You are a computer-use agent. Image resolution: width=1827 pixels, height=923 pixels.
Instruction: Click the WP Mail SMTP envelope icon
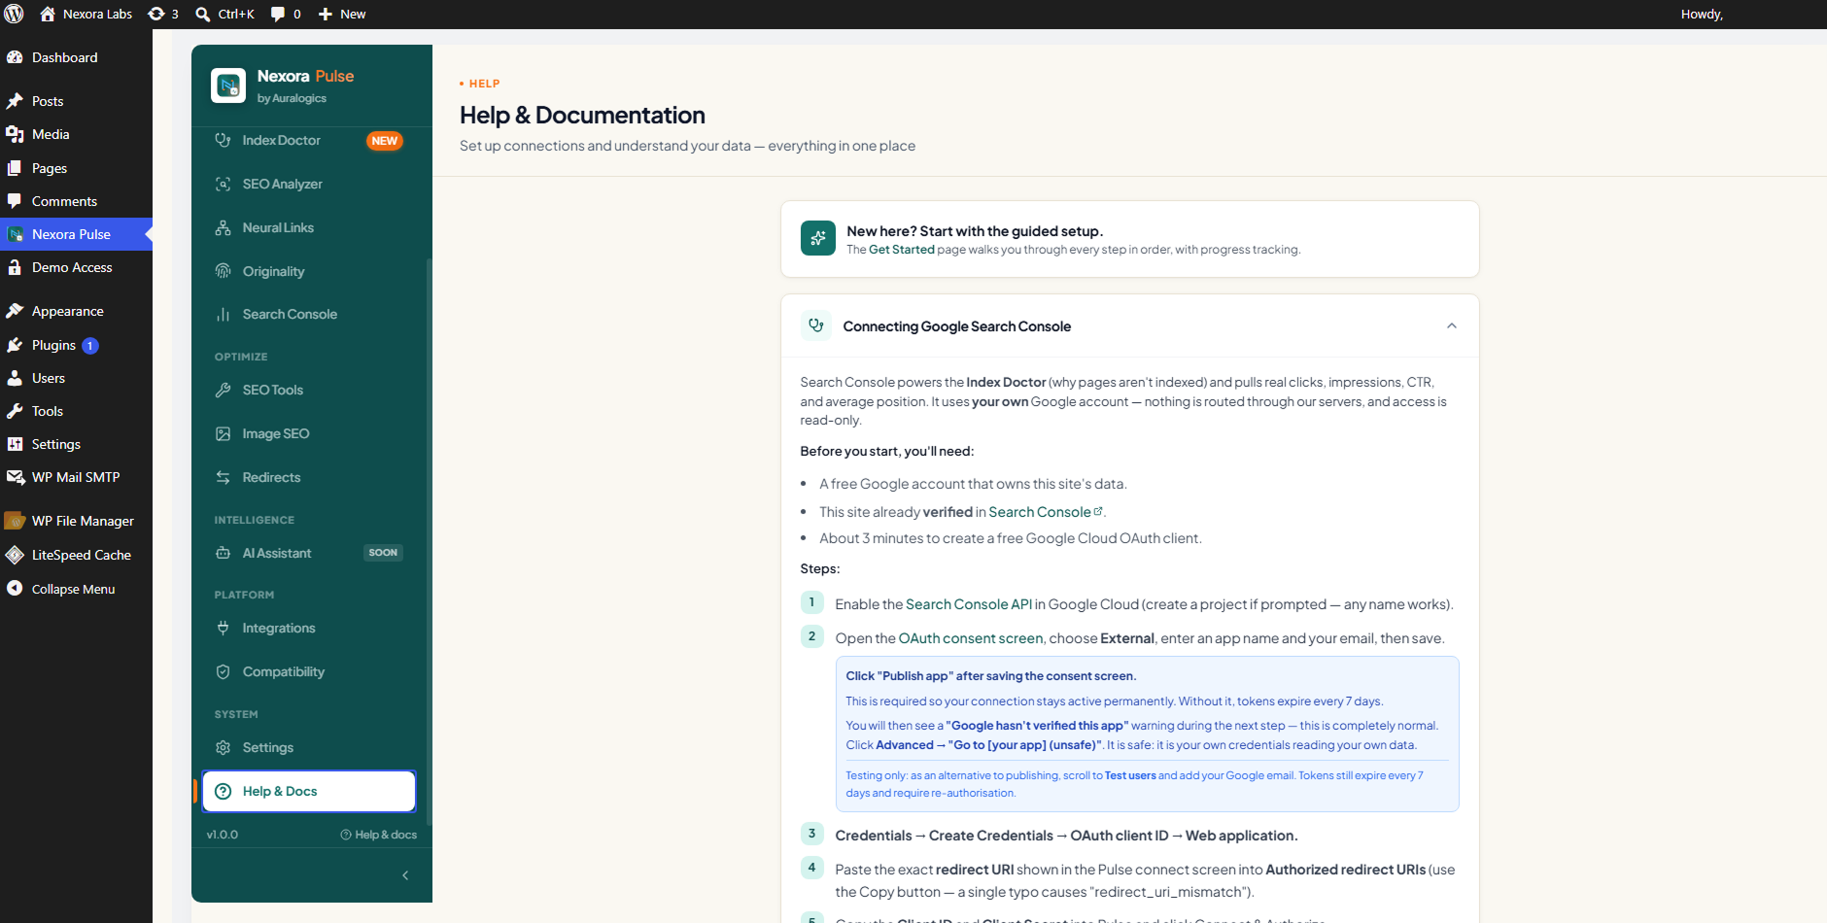click(x=15, y=477)
